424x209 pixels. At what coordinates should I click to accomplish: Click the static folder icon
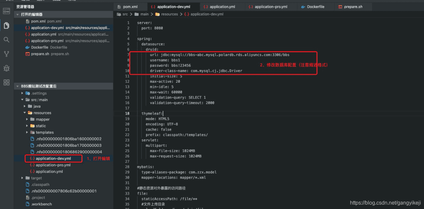32,126
